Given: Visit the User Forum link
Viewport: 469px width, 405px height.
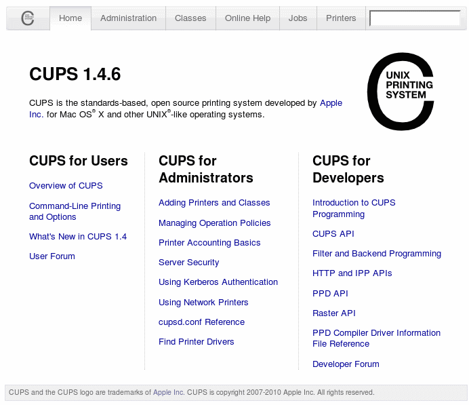Looking at the screenshot, I should pos(52,256).
